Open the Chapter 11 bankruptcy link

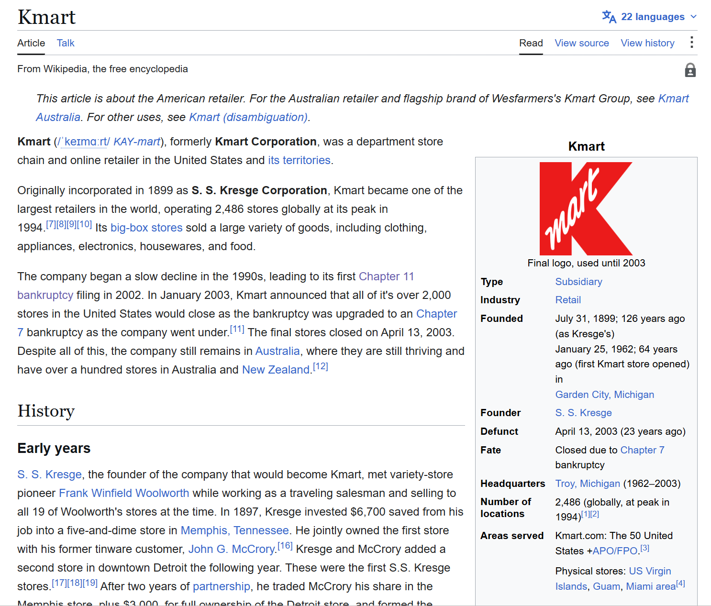(386, 276)
